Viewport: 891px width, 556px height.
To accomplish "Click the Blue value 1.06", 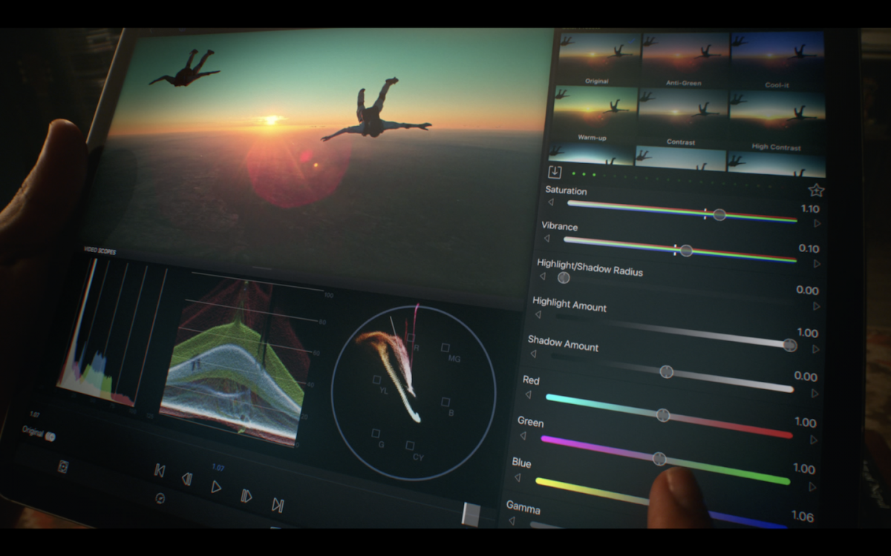I will click(x=802, y=516).
